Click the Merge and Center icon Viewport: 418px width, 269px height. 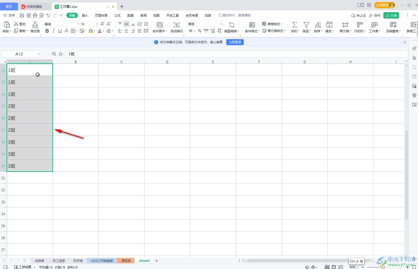tap(160, 25)
